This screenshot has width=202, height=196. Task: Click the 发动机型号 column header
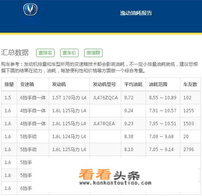tap(104, 84)
